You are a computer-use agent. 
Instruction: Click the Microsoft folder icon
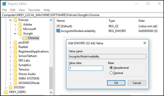point(20,29)
